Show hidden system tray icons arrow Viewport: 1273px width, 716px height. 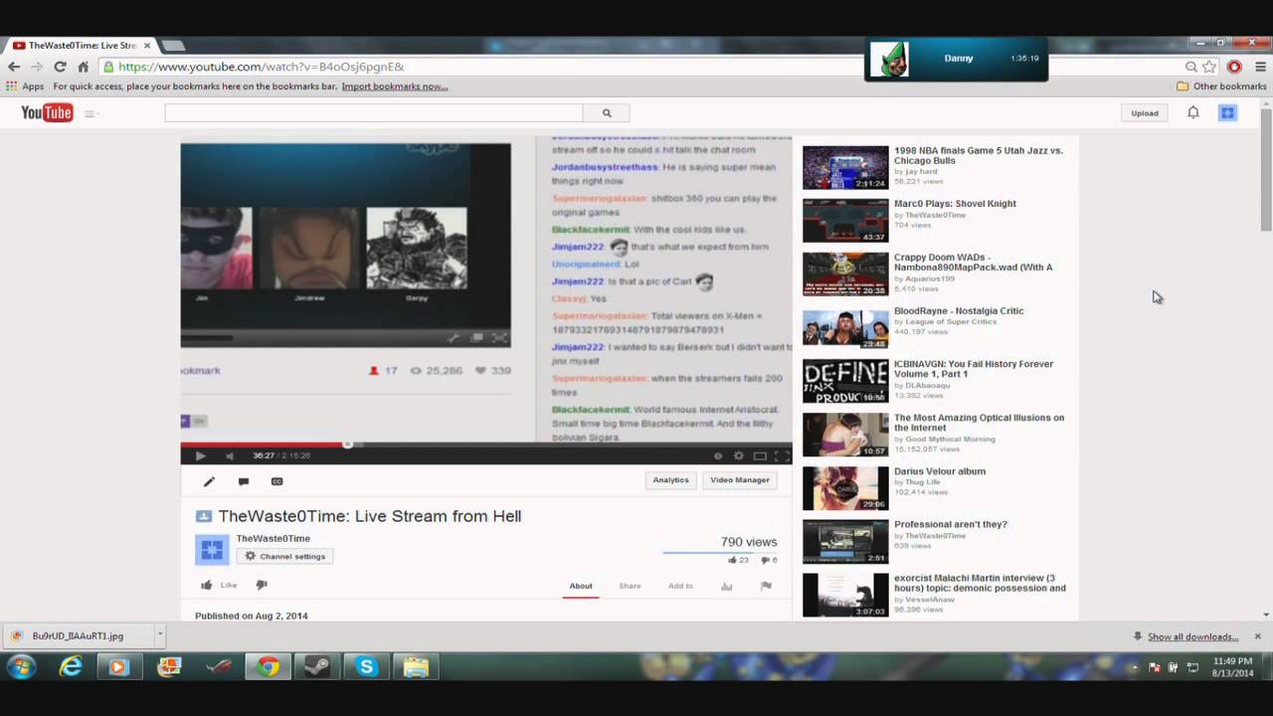click(1135, 666)
